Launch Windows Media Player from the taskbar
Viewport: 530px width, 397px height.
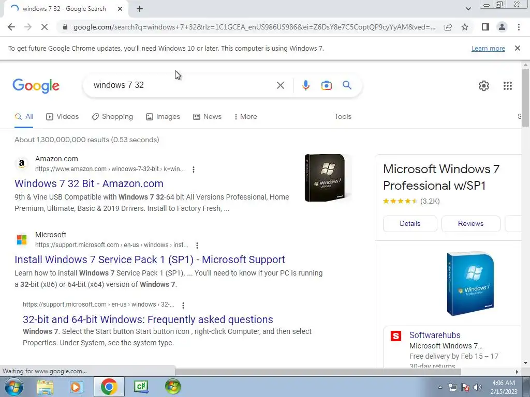coord(77,387)
